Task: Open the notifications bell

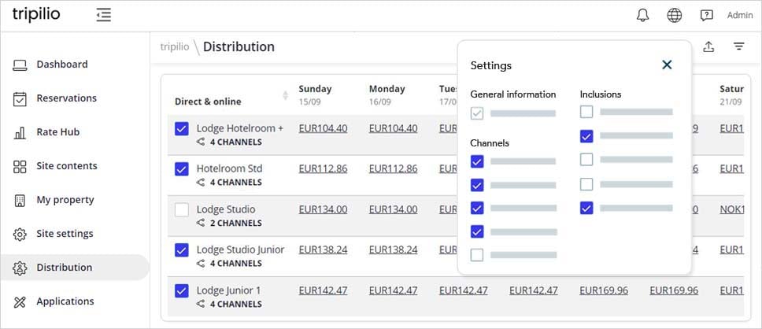Action: [642, 15]
